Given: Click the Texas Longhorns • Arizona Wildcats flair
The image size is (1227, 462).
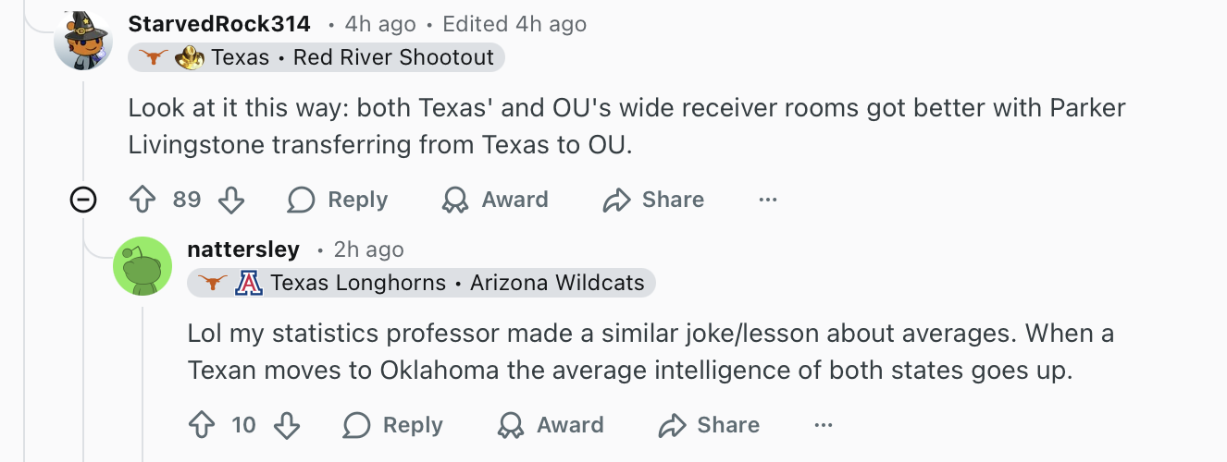Looking at the screenshot, I should 421,283.
